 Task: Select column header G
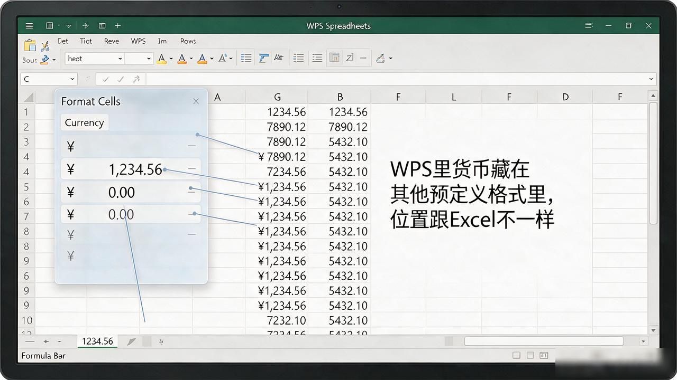(277, 97)
